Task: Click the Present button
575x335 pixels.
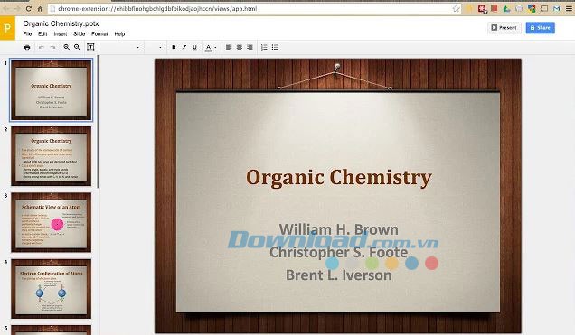Action: coord(504,28)
